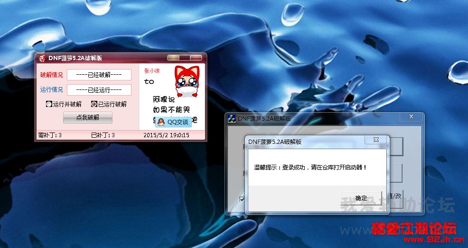Viewport: 468px width, 248px height.
Task: Click the middle title-bar button of the pink window
Action: pos(185,58)
